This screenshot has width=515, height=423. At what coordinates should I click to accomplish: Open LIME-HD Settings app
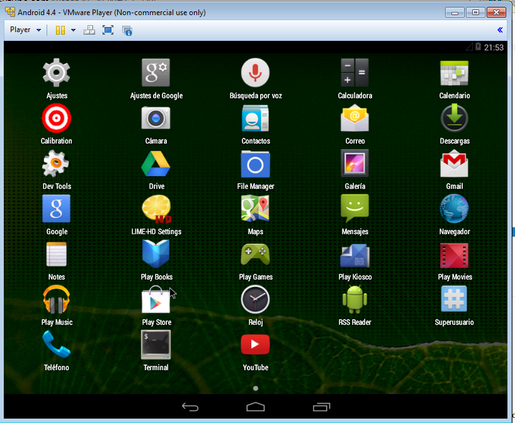point(156,209)
